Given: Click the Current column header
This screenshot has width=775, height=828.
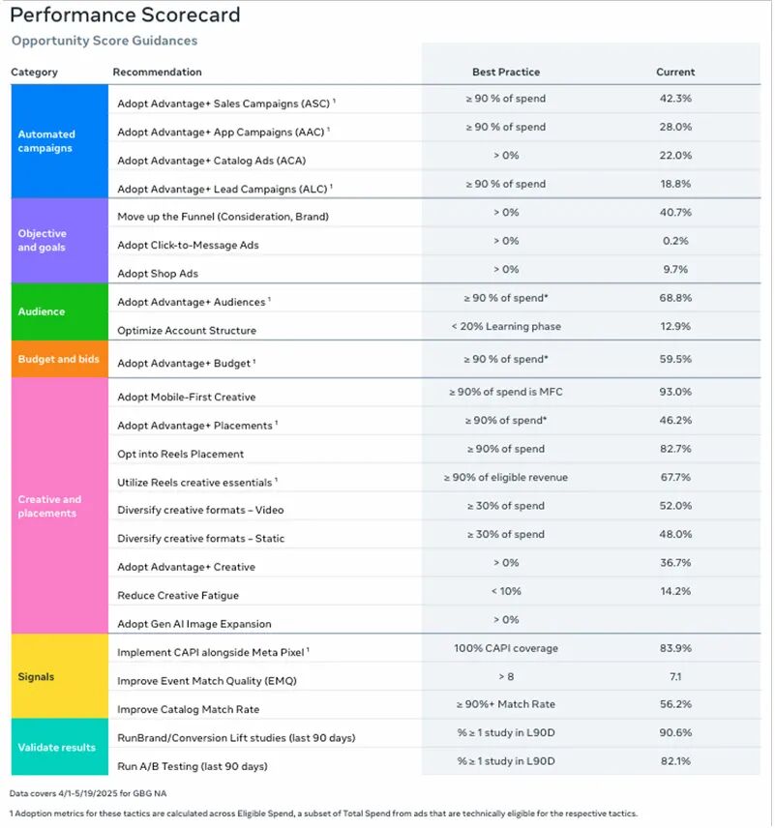Looking at the screenshot, I should point(674,73).
